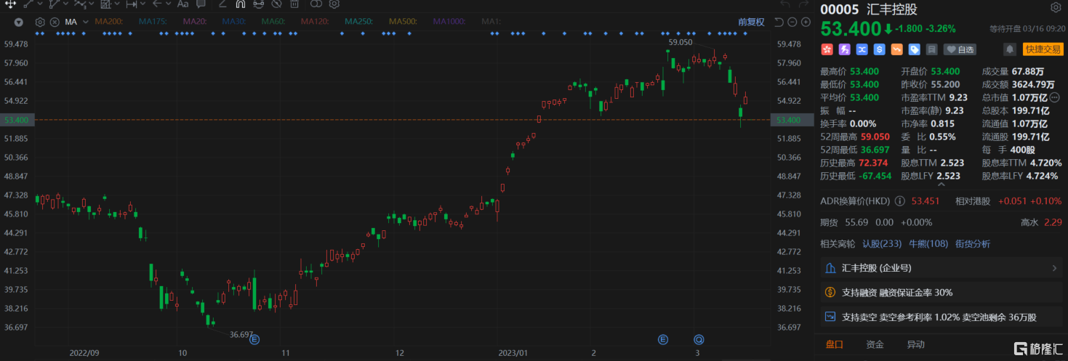The height and width of the screenshot is (361, 1068).
Task: Select the arrow marker tool
Action: coord(157,4)
